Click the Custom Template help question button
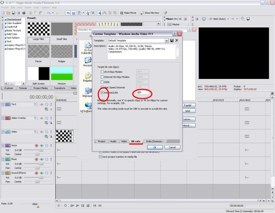This screenshot has height=213, width=275. (174, 34)
